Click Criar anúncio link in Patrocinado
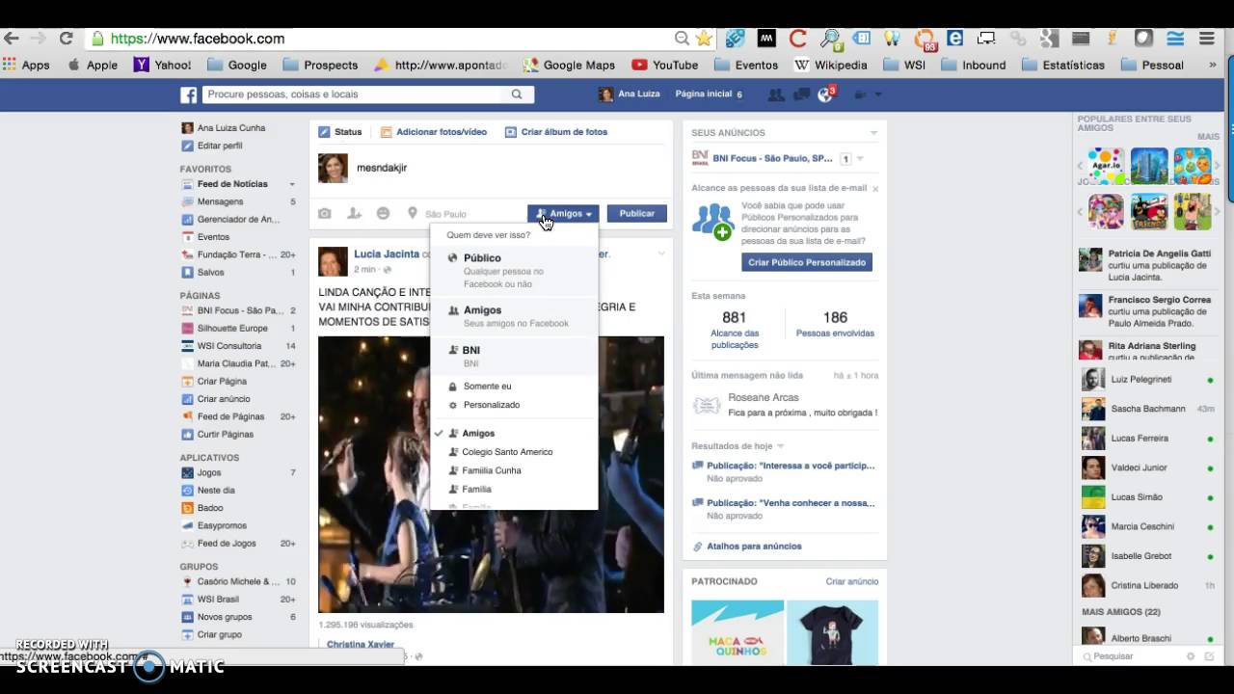The image size is (1234, 694). point(852,581)
